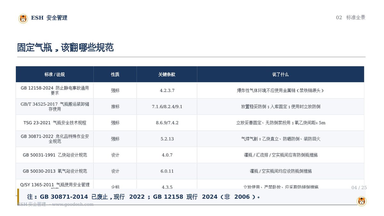Select cell 'GB 12158-2024 防止静电事故通用要求'

pyautogui.click(x=55, y=90)
